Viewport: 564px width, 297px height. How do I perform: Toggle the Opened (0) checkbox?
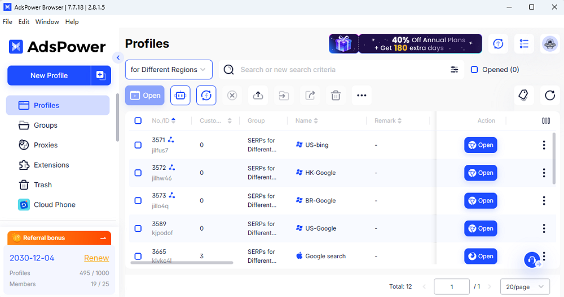tap(474, 70)
